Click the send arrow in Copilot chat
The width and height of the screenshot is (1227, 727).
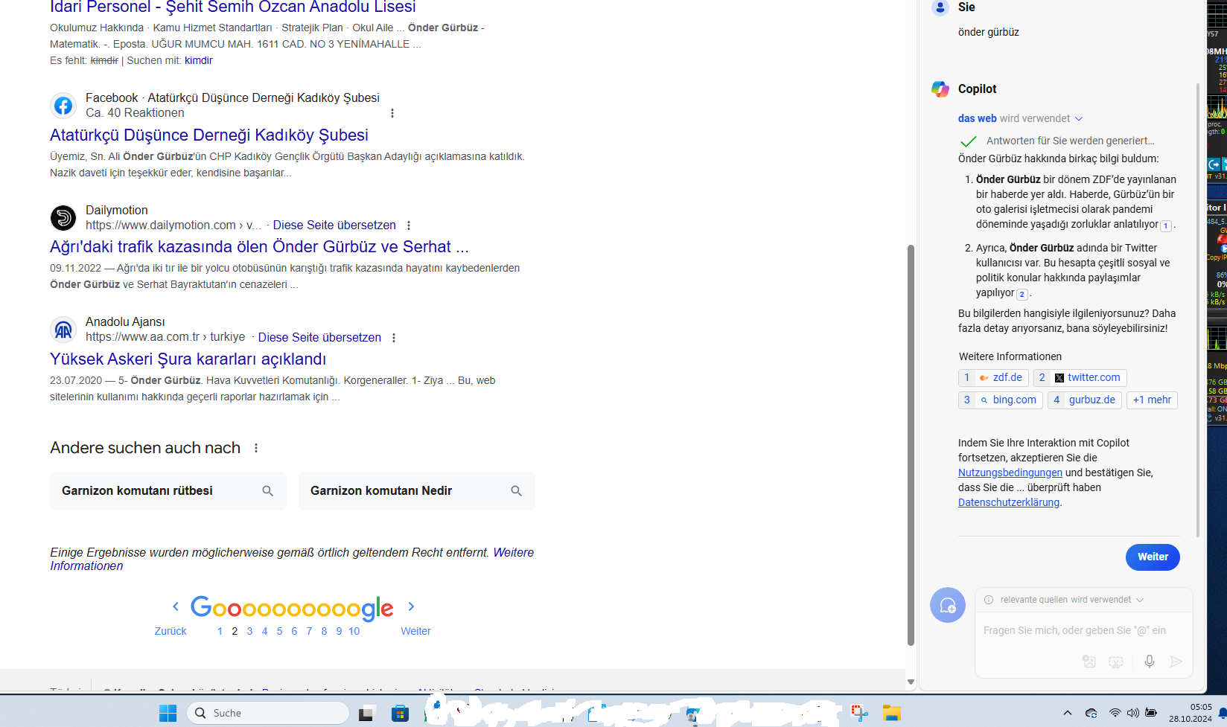pos(1176,661)
